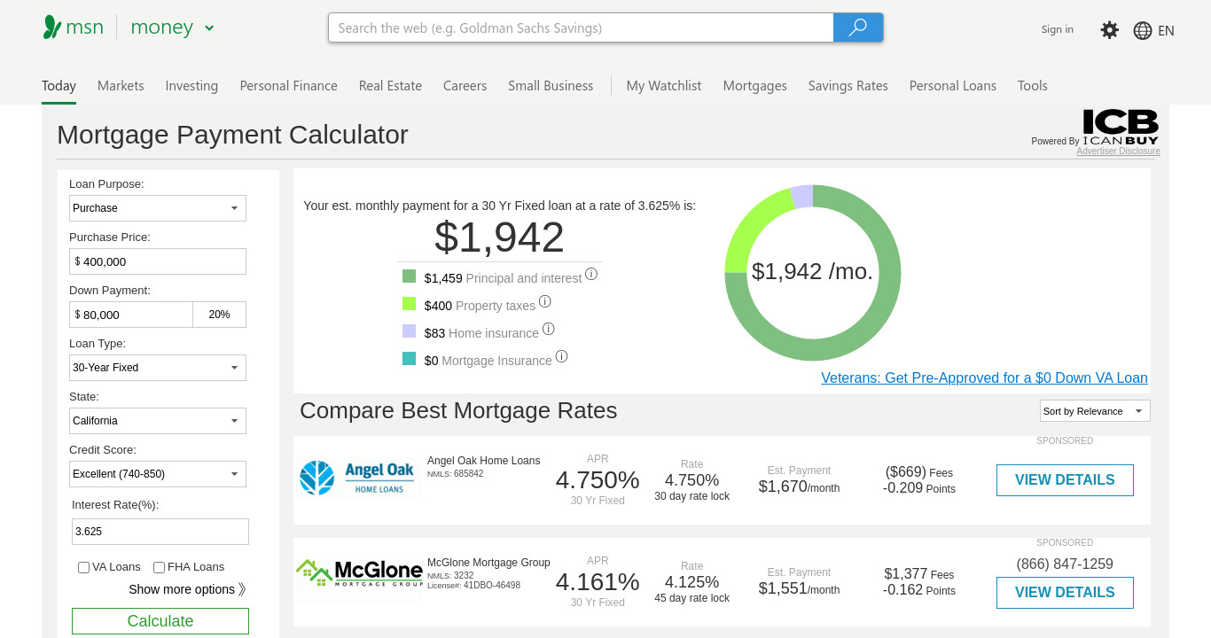The height and width of the screenshot is (638, 1211).
Task: Tick the FHA Loans checkbox
Action: [159, 567]
